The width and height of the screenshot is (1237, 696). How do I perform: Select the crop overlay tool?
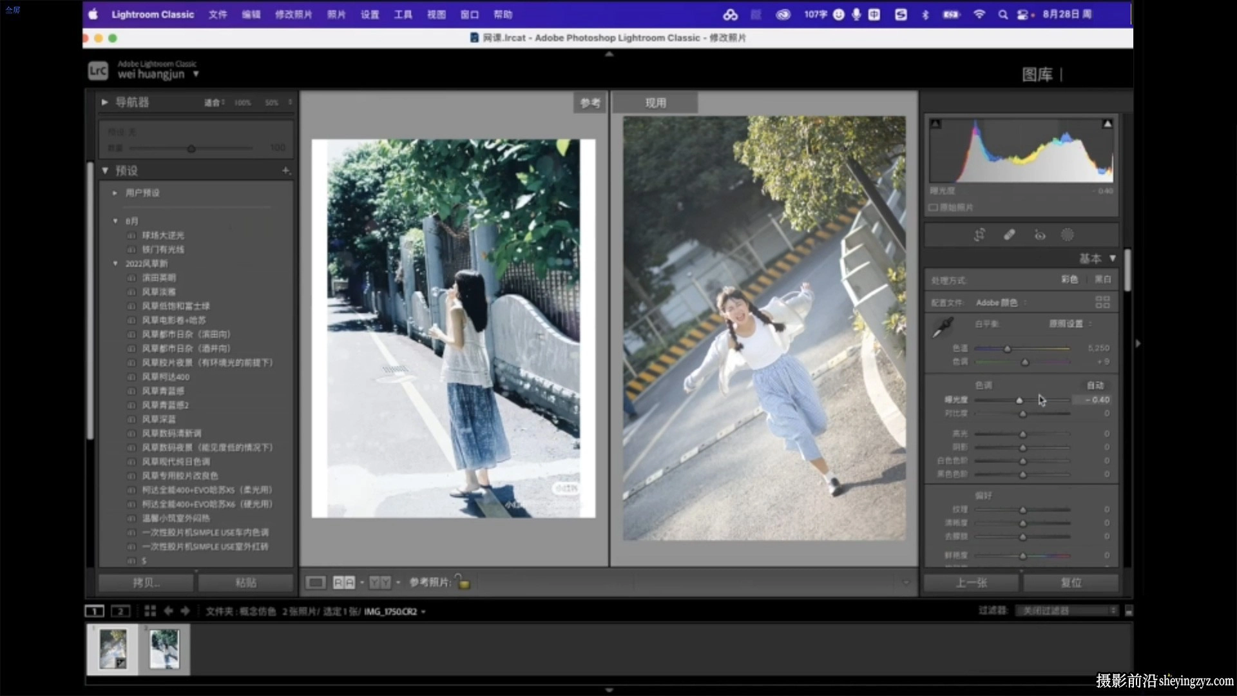pos(979,235)
